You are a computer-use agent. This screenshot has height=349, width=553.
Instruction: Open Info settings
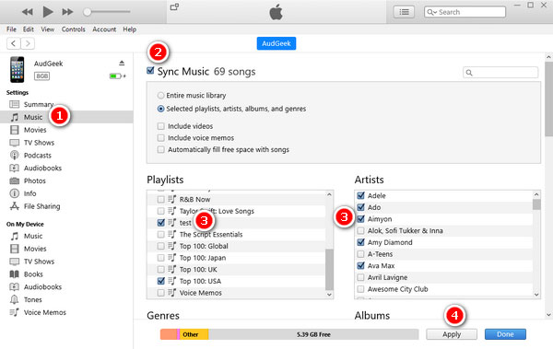(29, 193)
